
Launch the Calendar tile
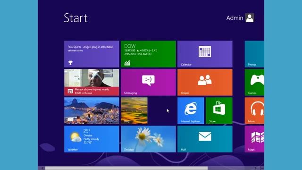(x=205, y=54)
